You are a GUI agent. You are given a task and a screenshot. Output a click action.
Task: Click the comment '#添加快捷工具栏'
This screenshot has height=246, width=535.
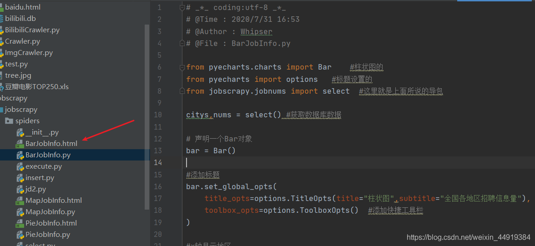(x=395, y=211)
